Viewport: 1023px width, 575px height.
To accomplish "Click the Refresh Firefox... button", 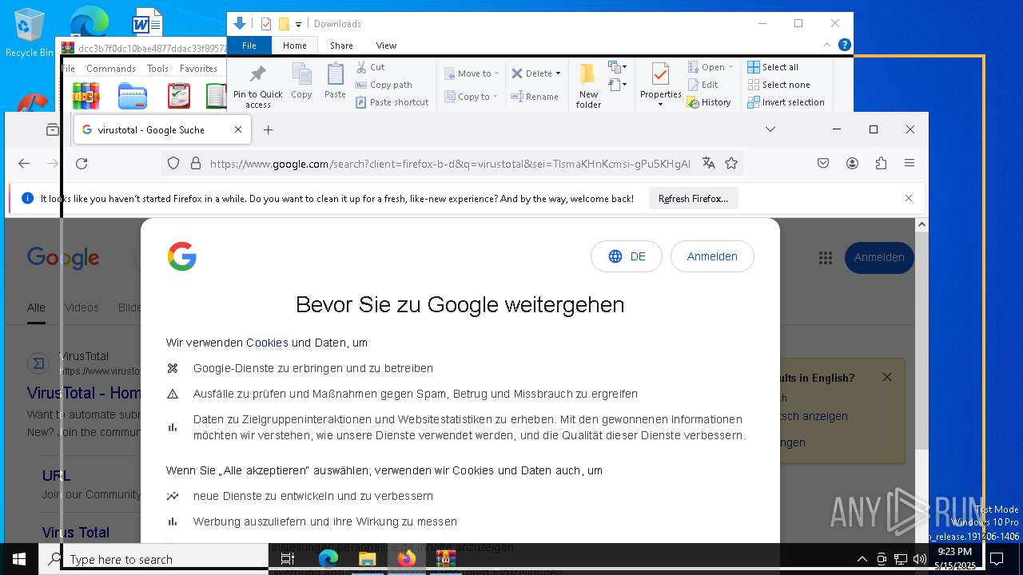I will (693, 199).
